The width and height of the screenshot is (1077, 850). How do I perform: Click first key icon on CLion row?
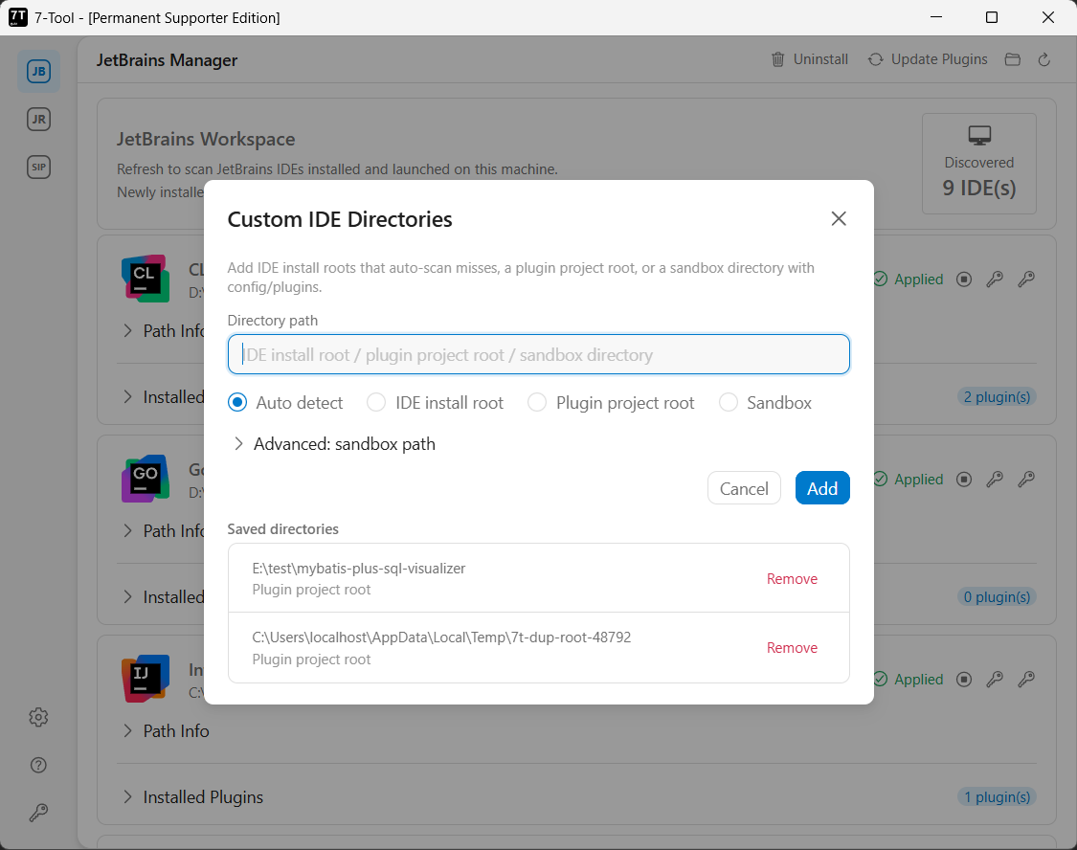pos(995,280)
